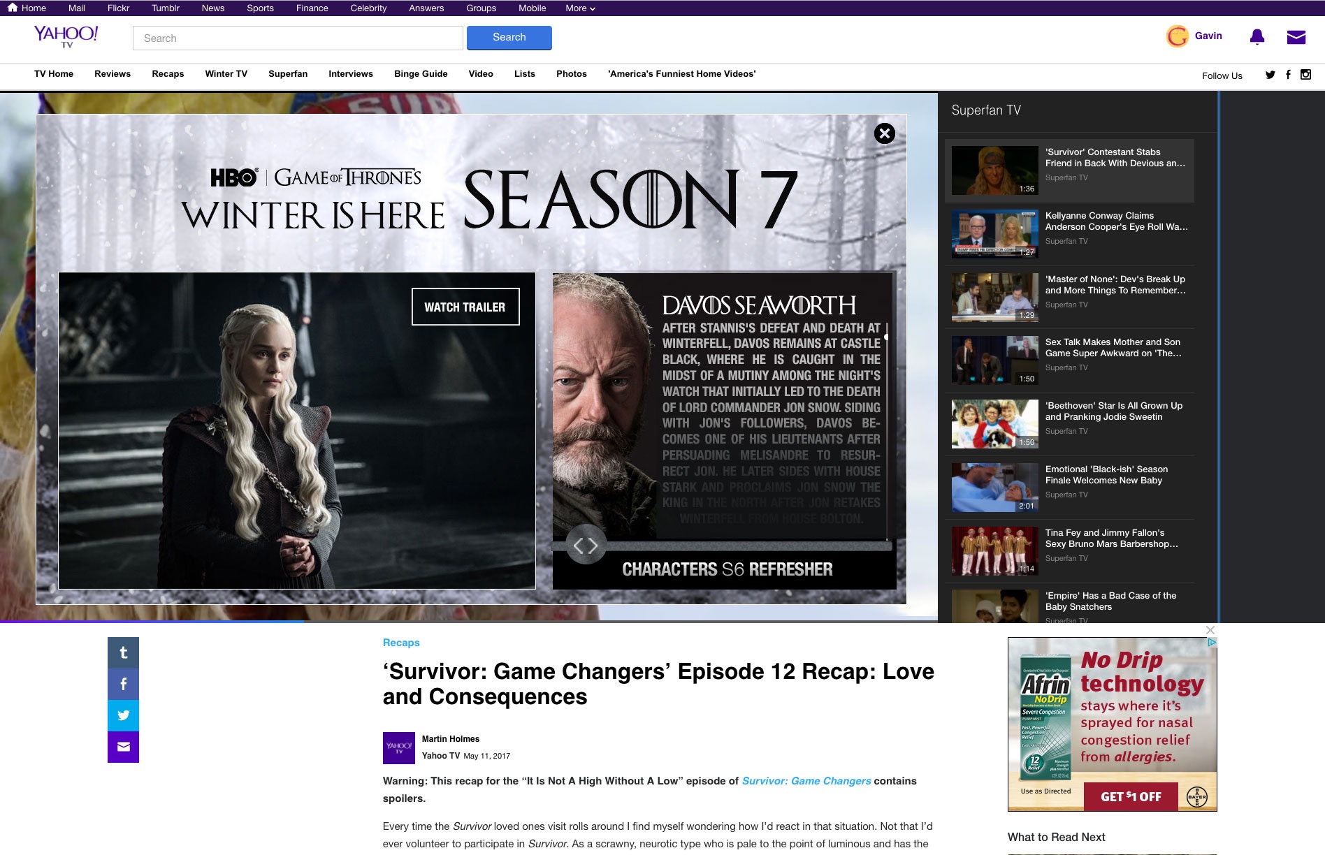1325x855 pixels.
Task: Open Mail in the top navigation
Action: pyautogui.click(x=77, y=8)
